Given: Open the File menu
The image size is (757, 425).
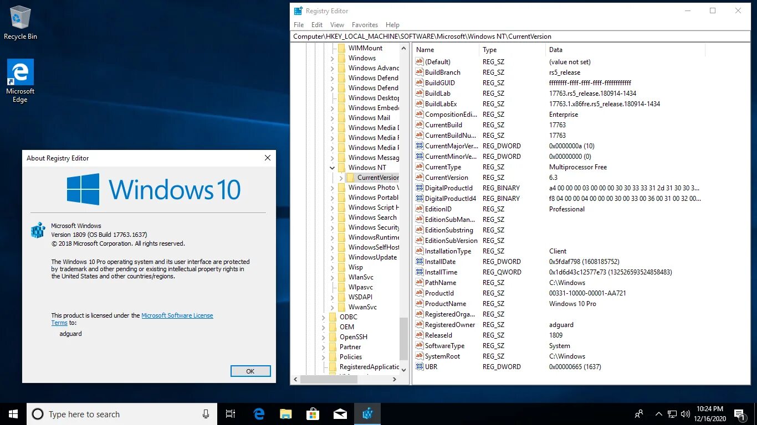Looking at the screenshot, I should (x=299, y=25).
